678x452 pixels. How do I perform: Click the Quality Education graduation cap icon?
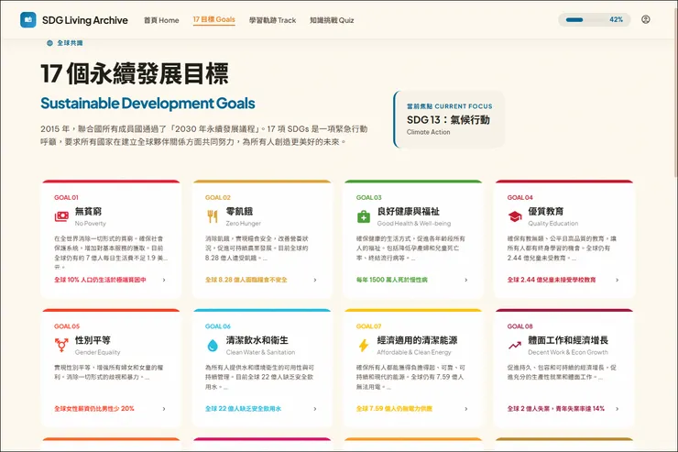point(515,216)
